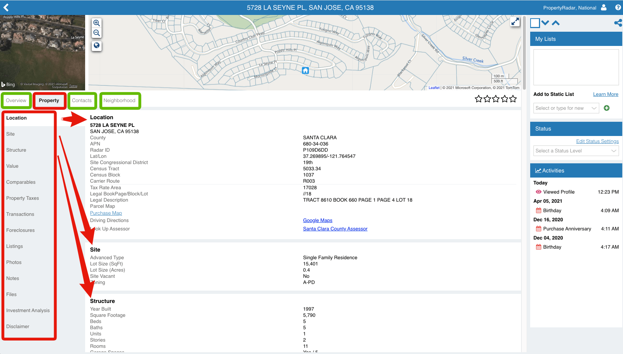Click the home marker on map
This screenshot has width=623, height=354.
[x=305, y=71]
